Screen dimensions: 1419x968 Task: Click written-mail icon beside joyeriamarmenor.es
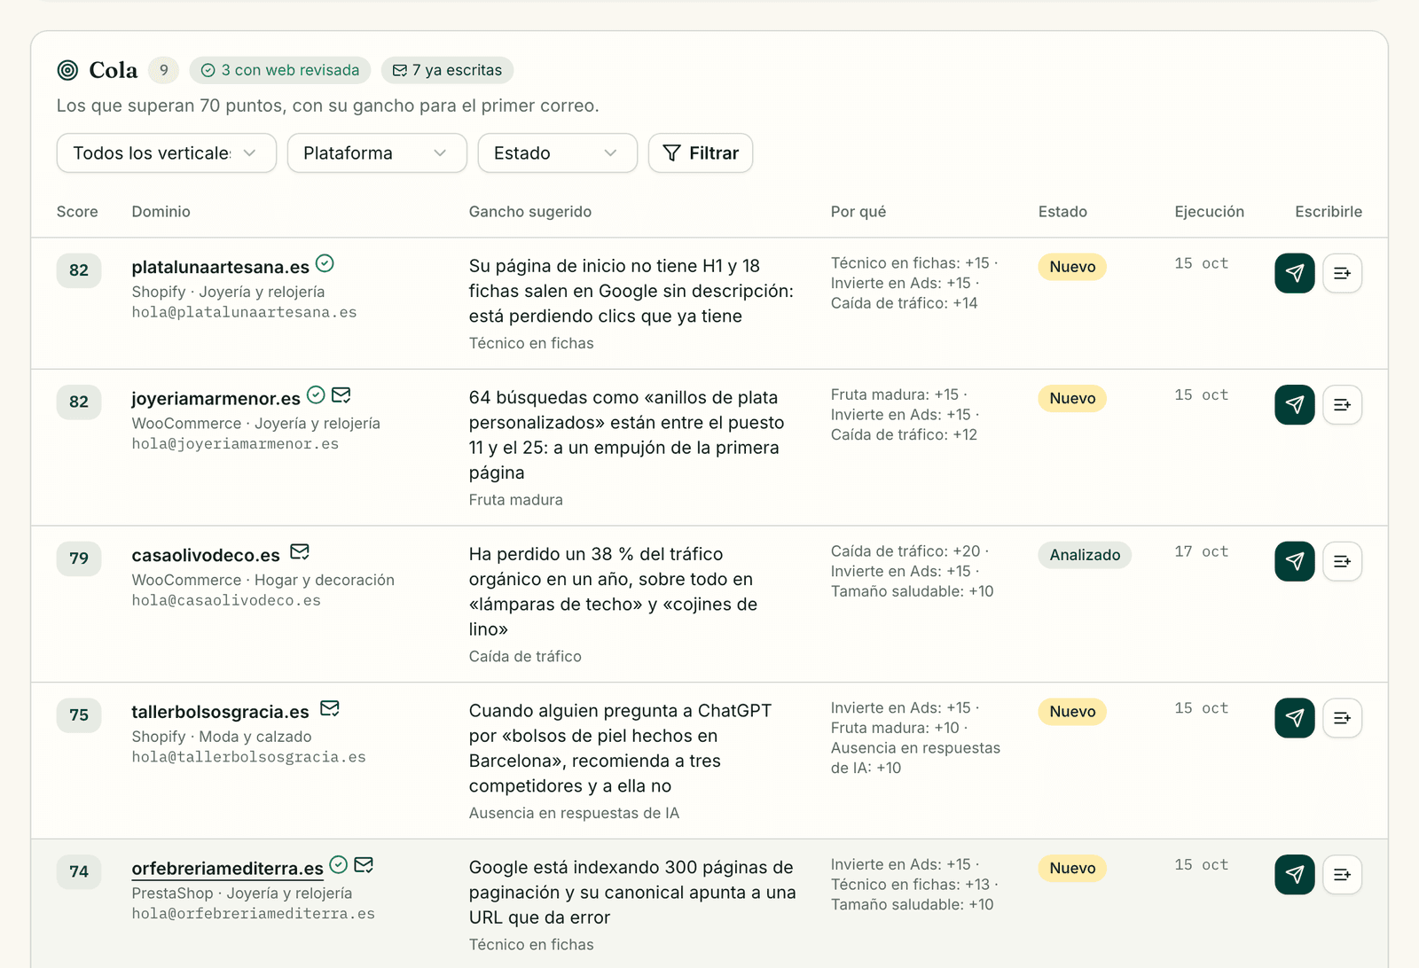coord(341,394)
